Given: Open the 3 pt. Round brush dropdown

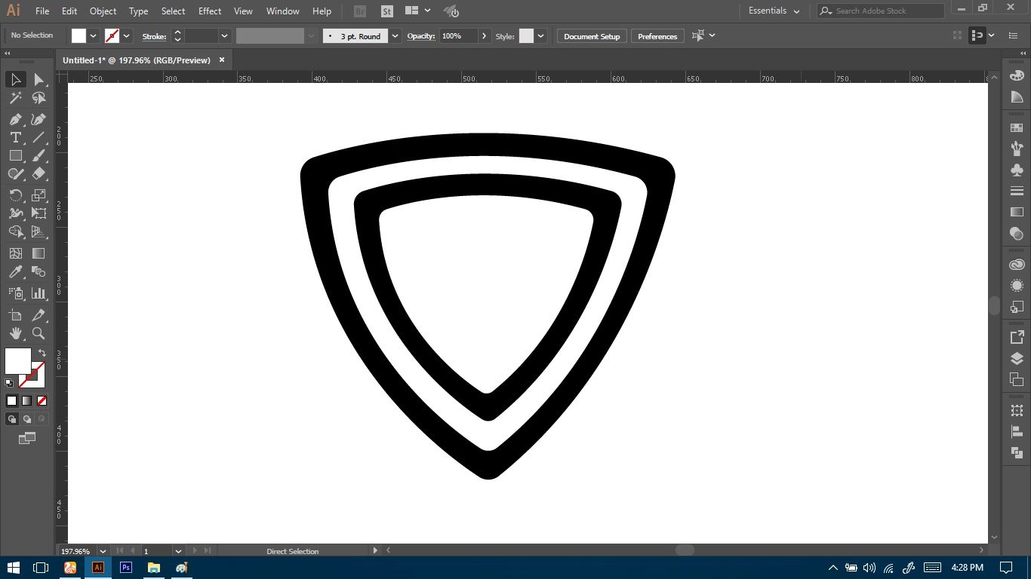Looking at the screenshot, I should [396, 35].
